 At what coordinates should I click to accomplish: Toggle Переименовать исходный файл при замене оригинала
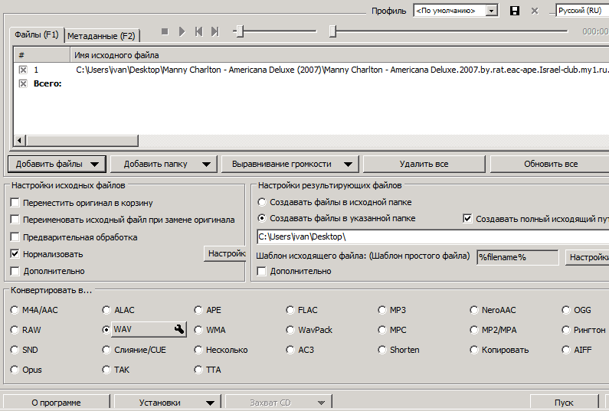[x=15, y=220]
